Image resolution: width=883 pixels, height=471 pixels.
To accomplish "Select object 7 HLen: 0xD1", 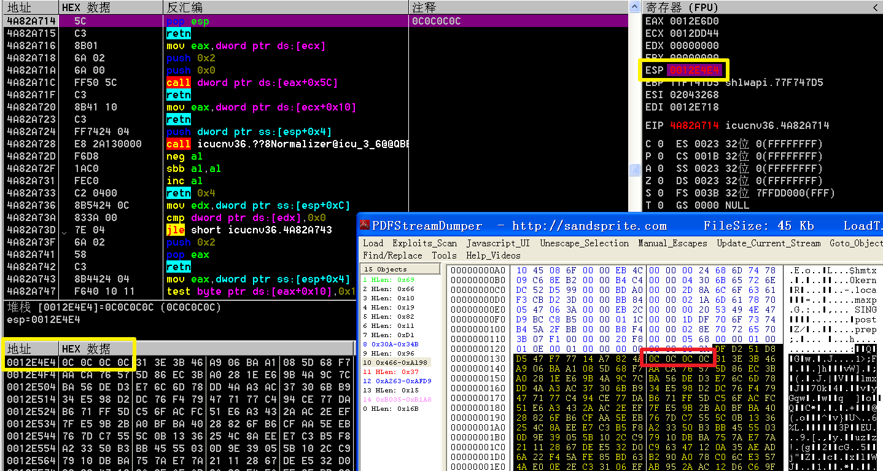I will coord(389,335).
